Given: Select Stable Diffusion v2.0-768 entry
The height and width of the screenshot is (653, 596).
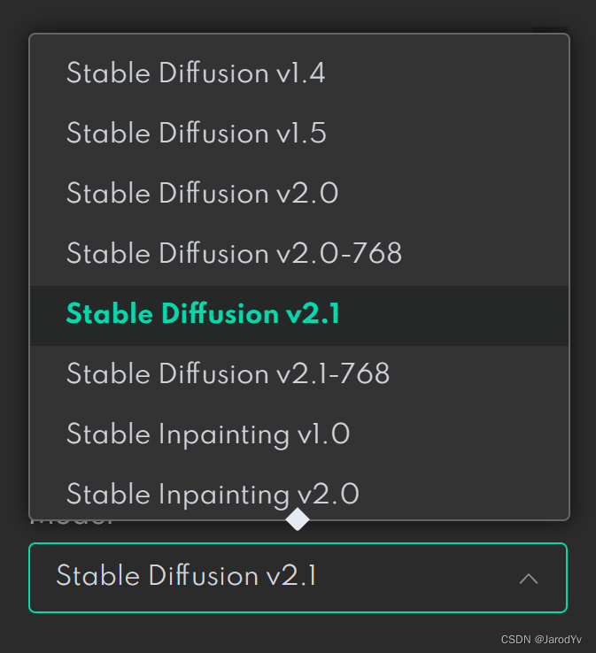Looking at the screenshot, I should click(x=234, y=254).
